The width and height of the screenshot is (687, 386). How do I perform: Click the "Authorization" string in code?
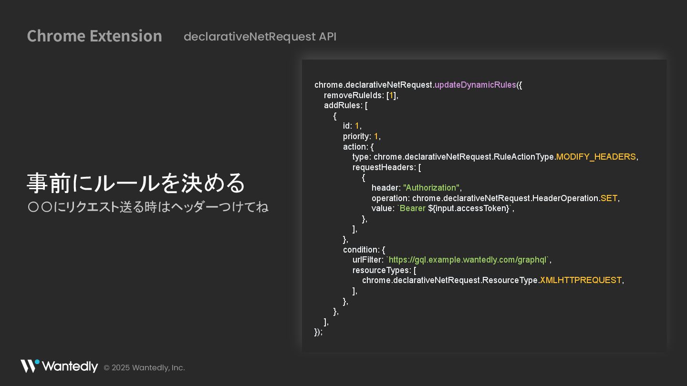[431, 188]
